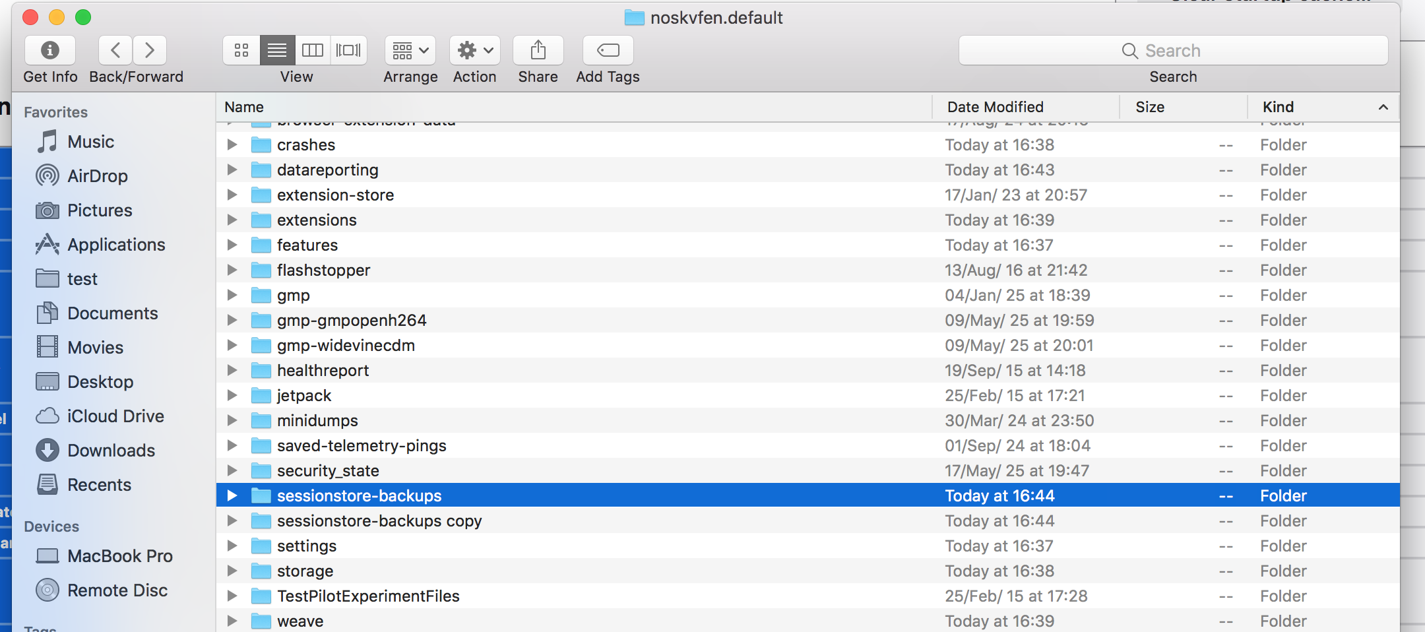Open the Arrange dropdown menu
The image size is (1425, 632).
pyautogui.click(x=410, y=51)
